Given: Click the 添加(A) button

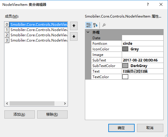Looking at the screenshot, I should [x=20, y=114].
